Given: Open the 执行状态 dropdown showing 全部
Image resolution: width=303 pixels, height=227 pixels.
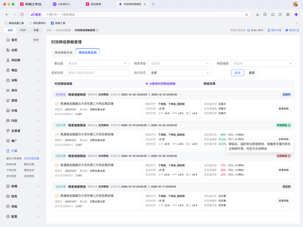Looking at the screenshot, I should [180, 73].
